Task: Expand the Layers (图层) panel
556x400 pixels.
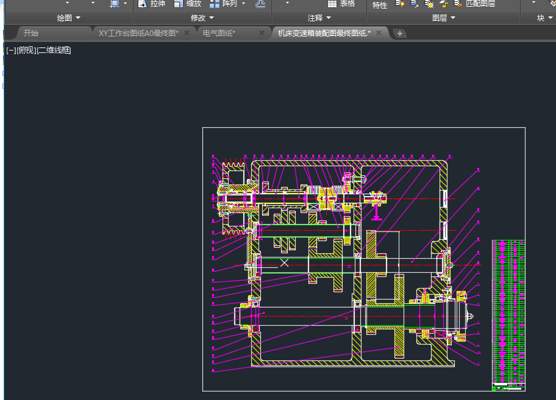Action: pos(443,18)
